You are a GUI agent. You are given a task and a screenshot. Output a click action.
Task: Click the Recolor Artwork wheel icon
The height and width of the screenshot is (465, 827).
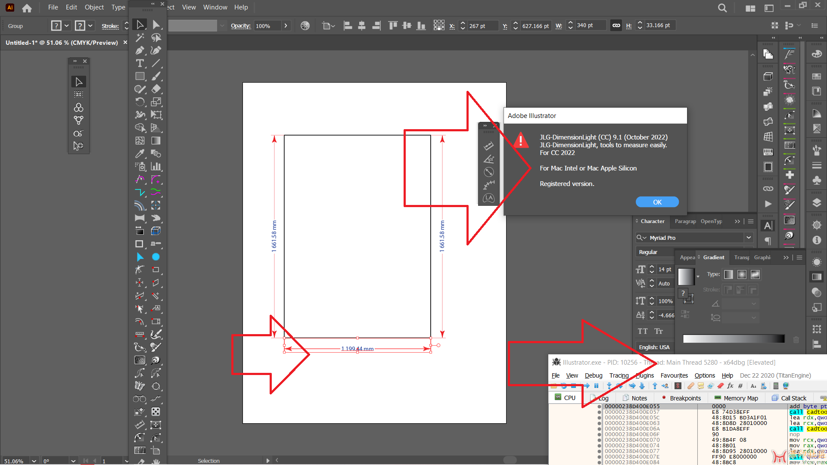click(305, 26)
